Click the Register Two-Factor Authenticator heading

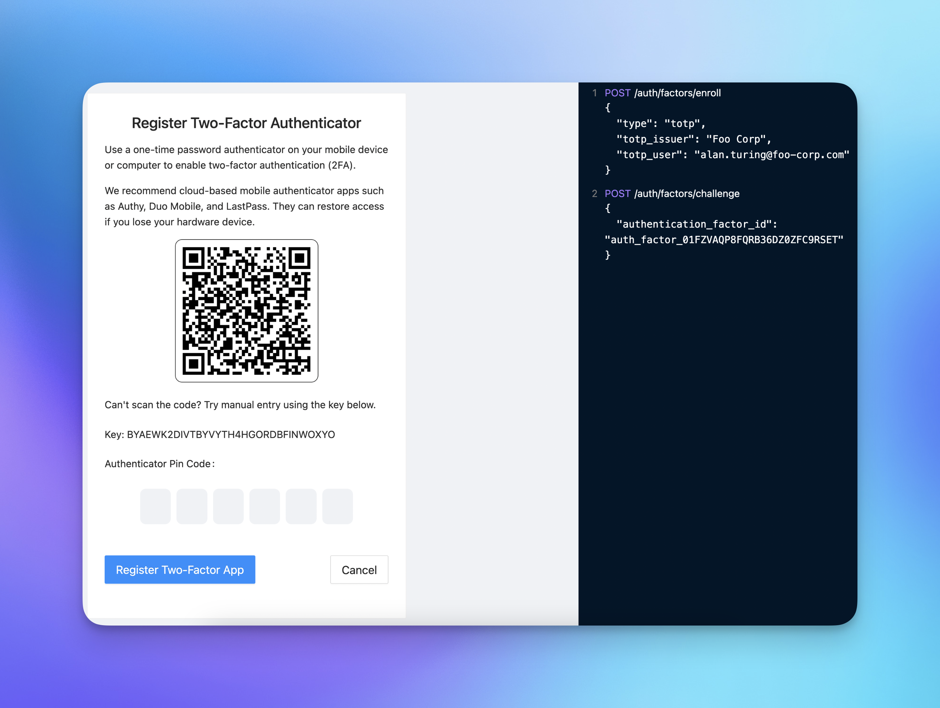(246, 123)
